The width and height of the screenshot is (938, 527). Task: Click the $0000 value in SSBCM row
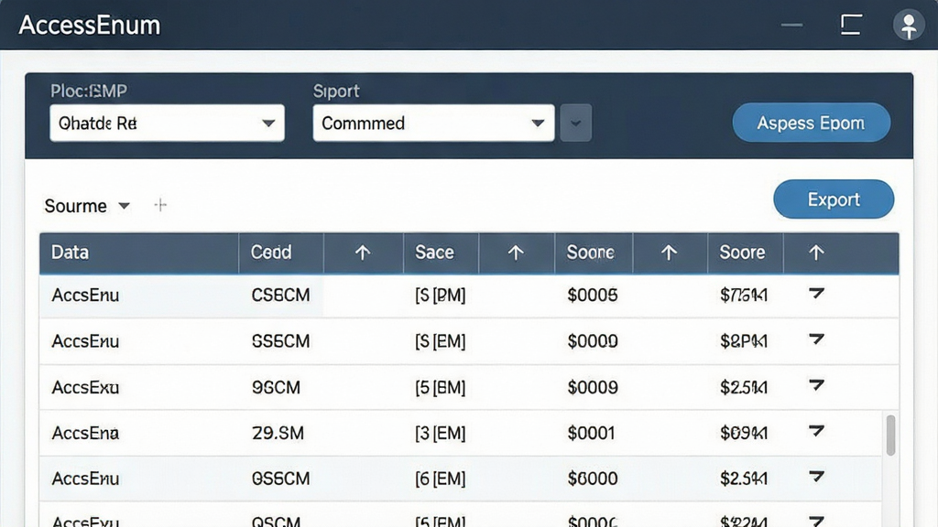click(593, 341)
